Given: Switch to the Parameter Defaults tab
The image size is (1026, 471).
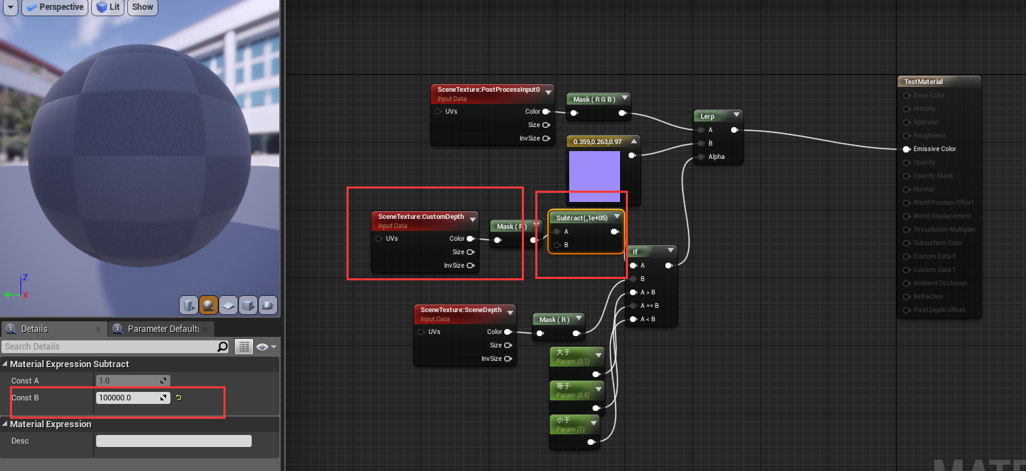Looking at the screenshot, I should point(164,329).
